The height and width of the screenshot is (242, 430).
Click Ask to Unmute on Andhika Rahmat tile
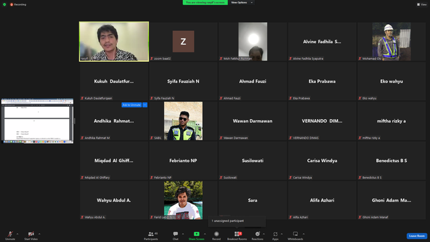(132, 105)
